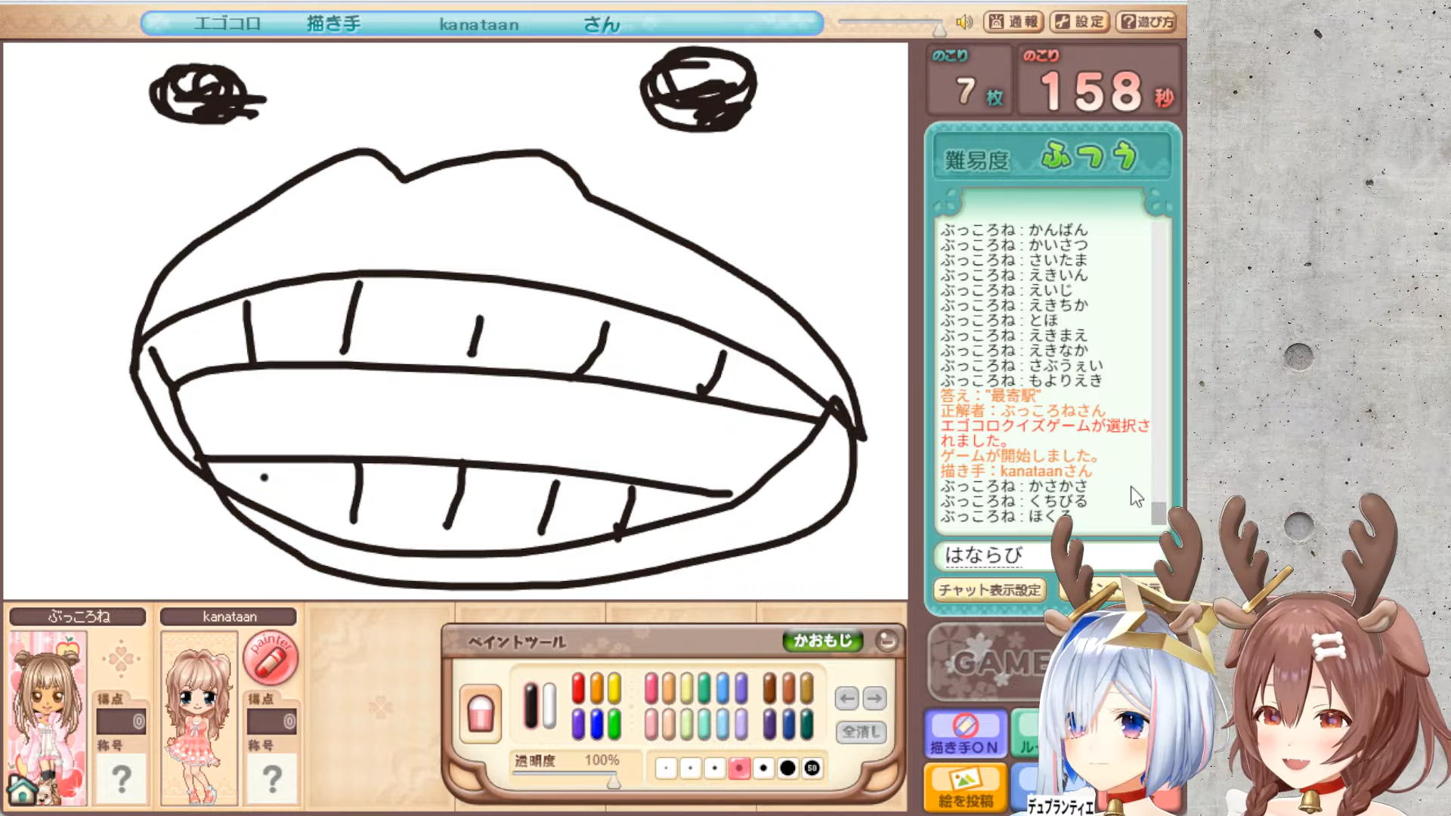Minimize the paint tool panel
Image resolution: width=1451 pixels, height=816 pixels.
click(887, 641)
